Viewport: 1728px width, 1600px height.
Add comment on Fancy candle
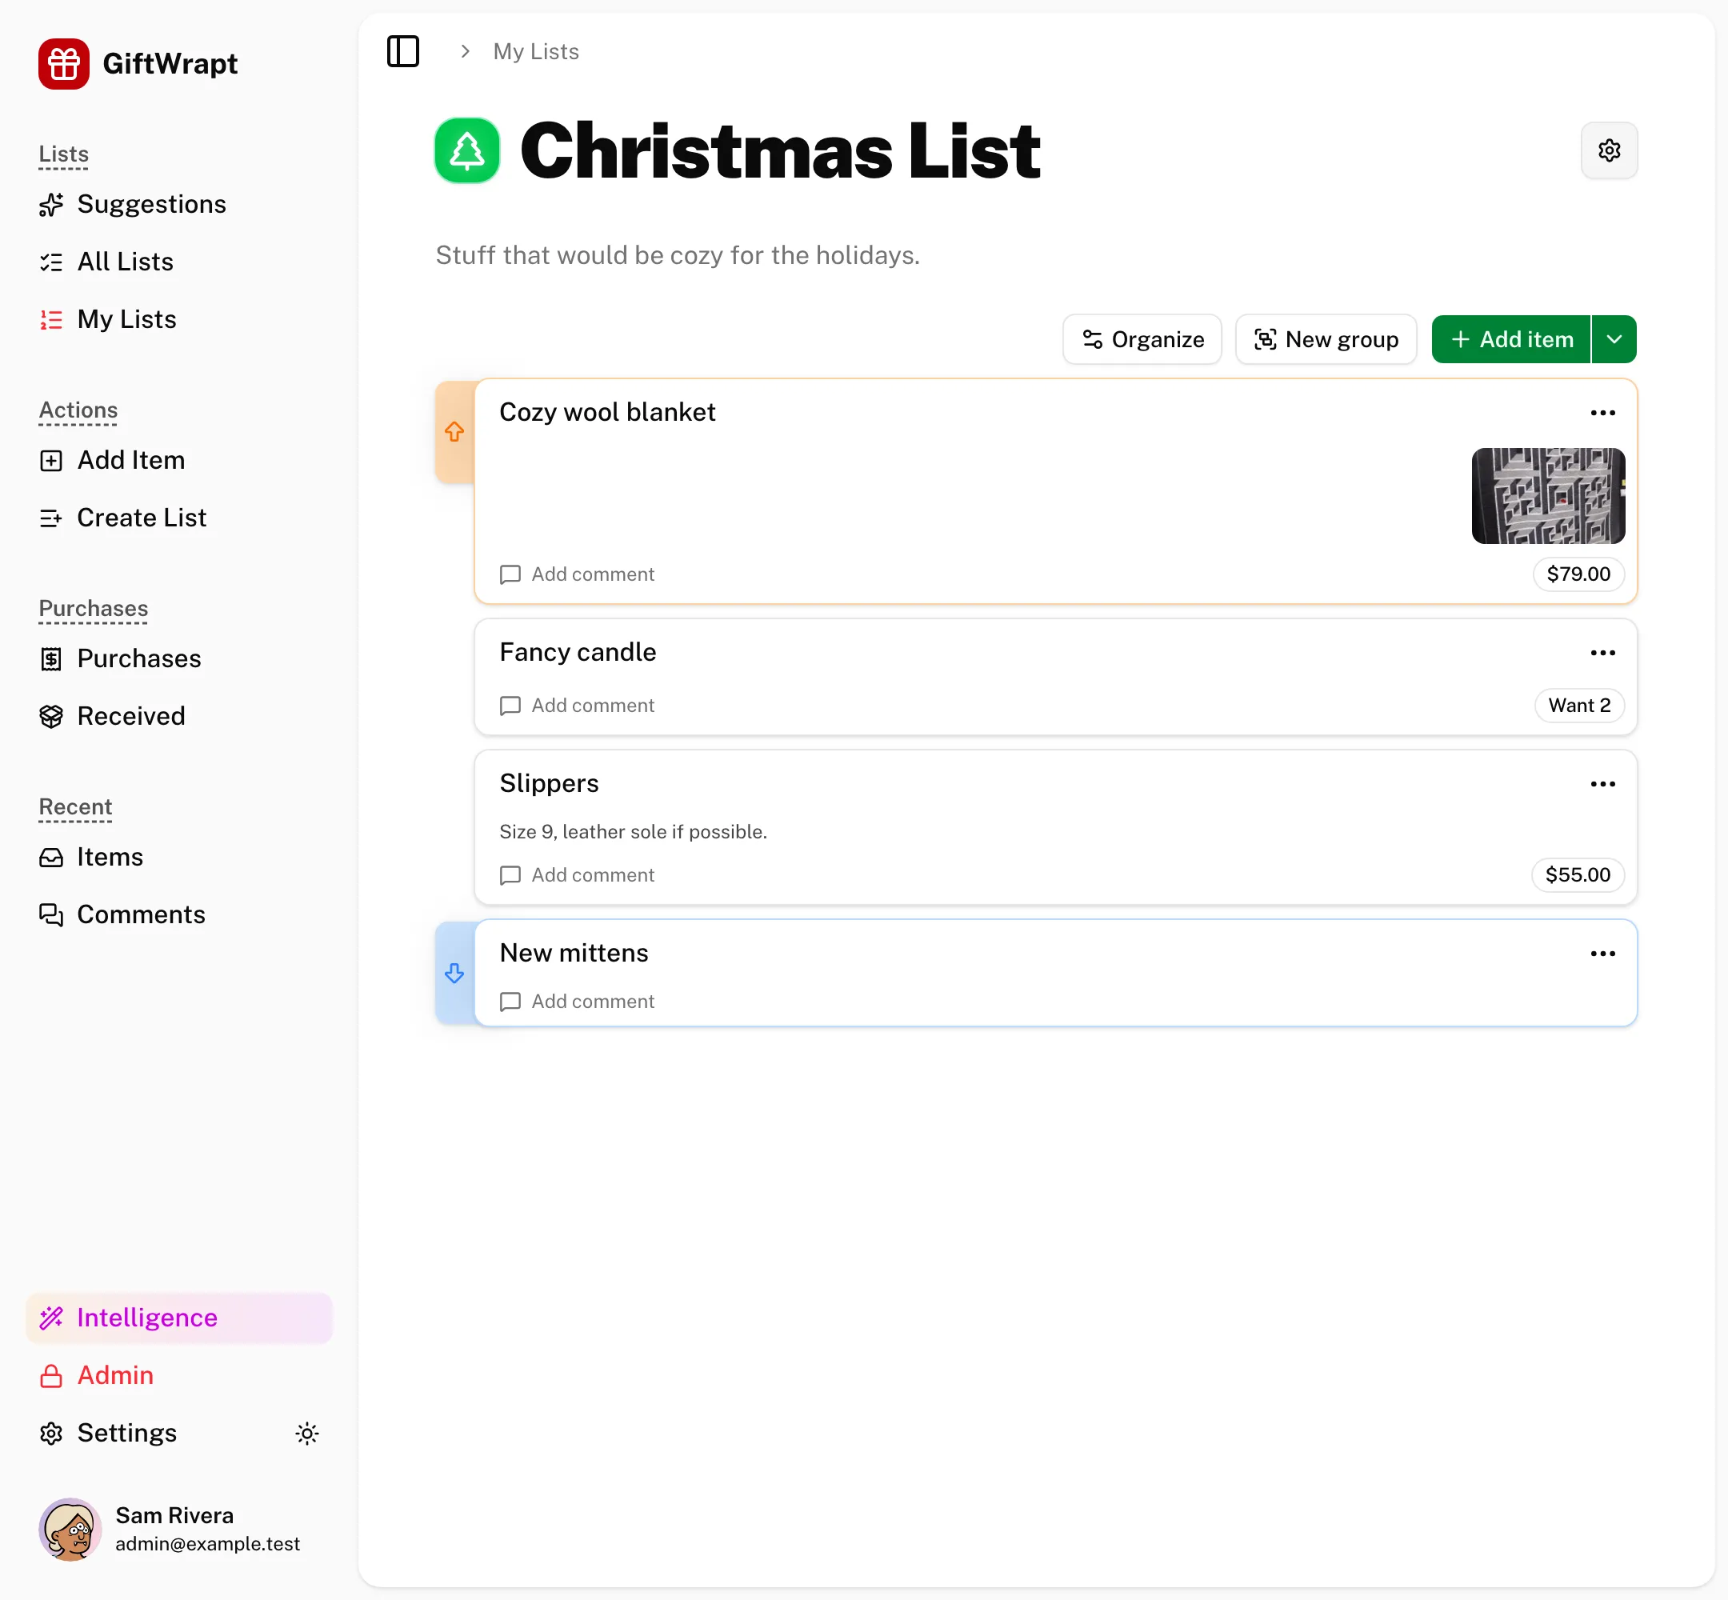[577, 706]
